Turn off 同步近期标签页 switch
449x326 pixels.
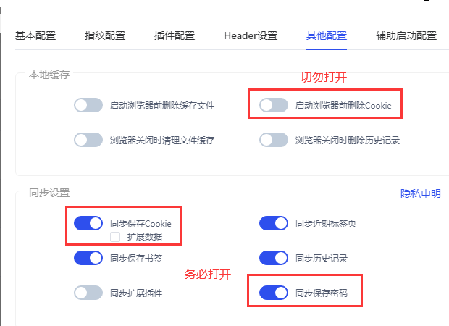tap(274, 223)
